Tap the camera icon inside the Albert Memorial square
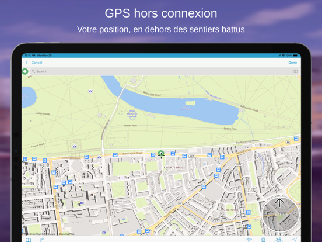The width and height of the screenshot is (322, 242). 74,146
